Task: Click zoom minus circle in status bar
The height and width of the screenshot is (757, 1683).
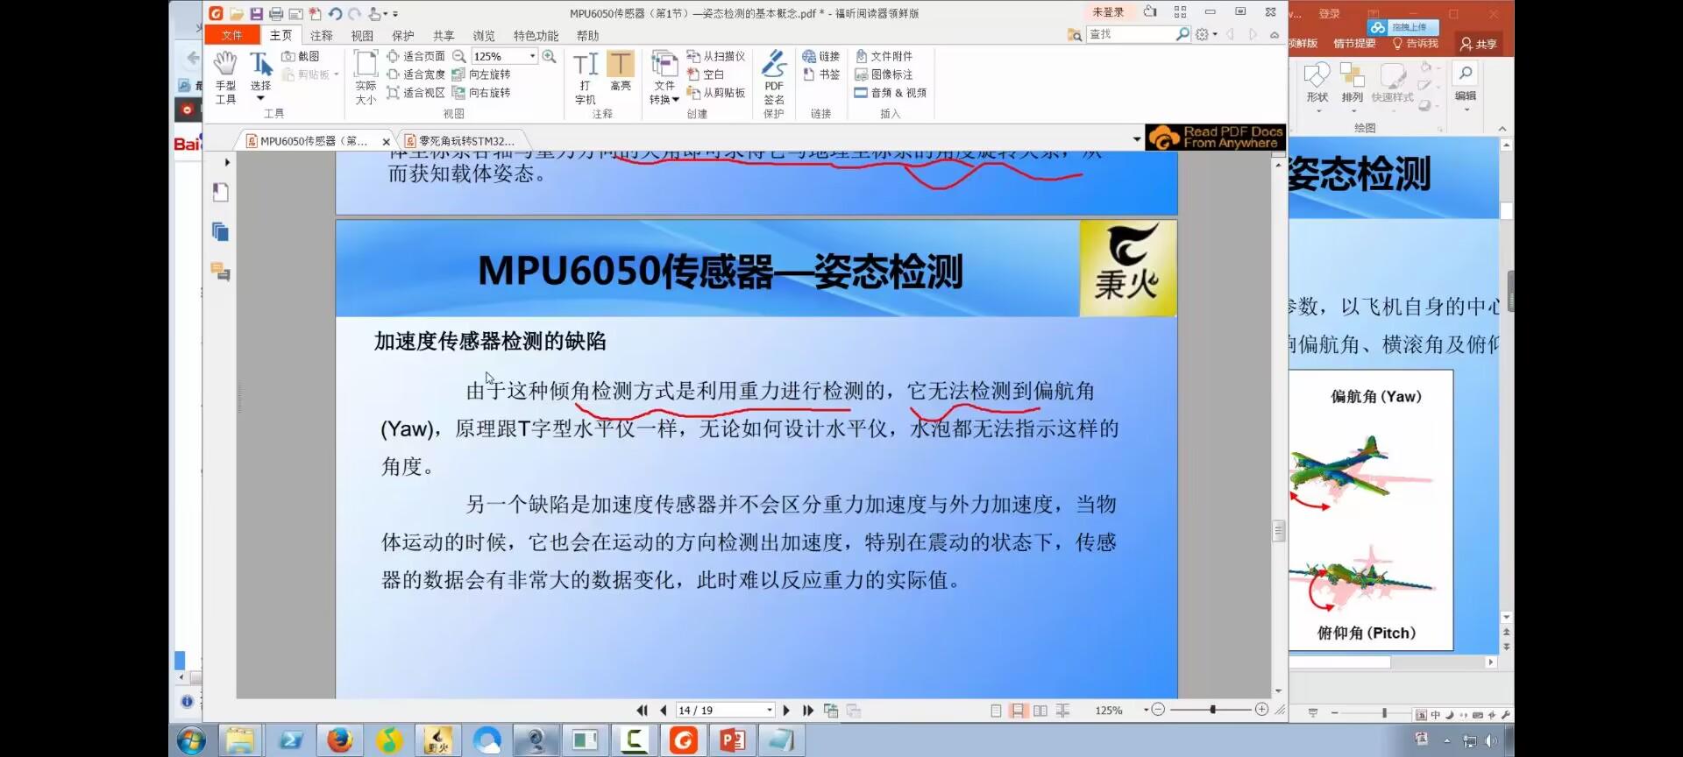Action: tap(1158, 710)
